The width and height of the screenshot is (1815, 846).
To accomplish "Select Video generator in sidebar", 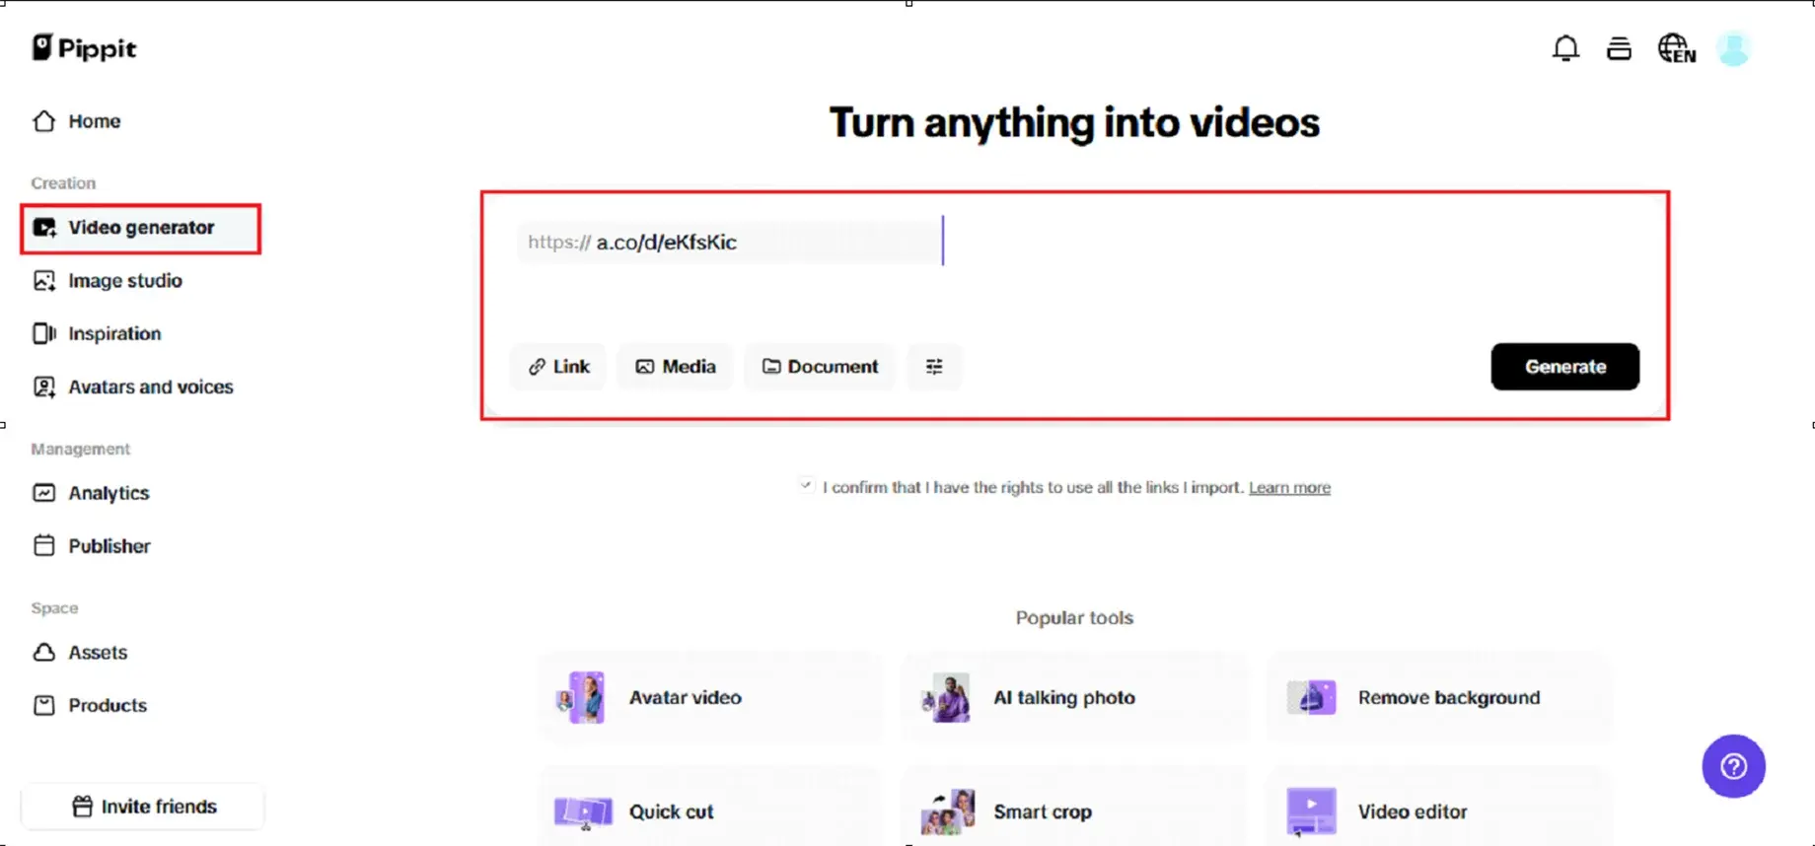I will point(141,228).
